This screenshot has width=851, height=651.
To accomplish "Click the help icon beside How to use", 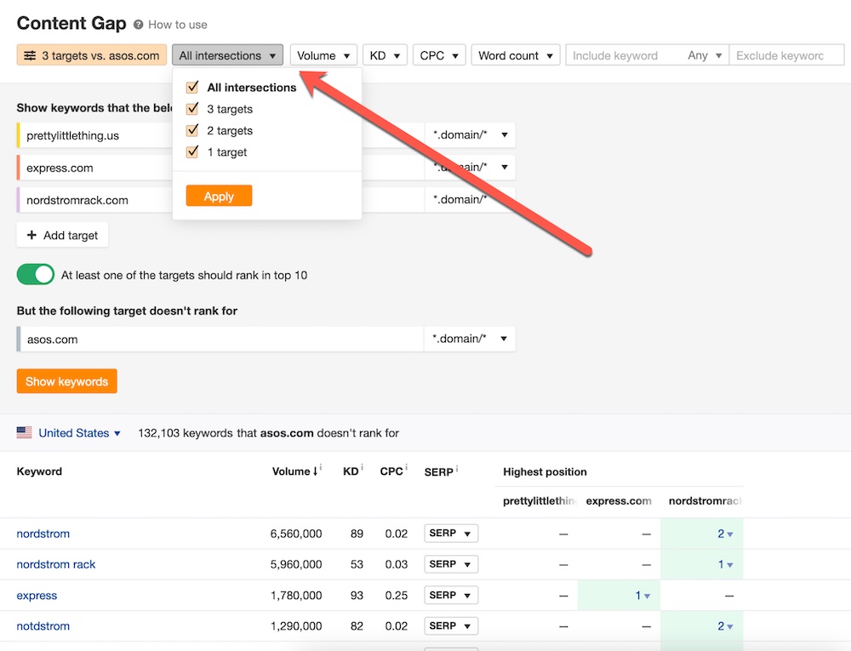I will tap(138, 25).
